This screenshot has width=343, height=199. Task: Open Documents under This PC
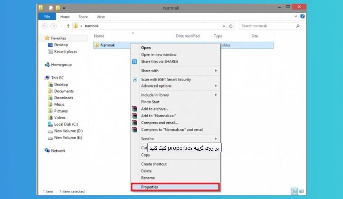(x=64, y=91)
